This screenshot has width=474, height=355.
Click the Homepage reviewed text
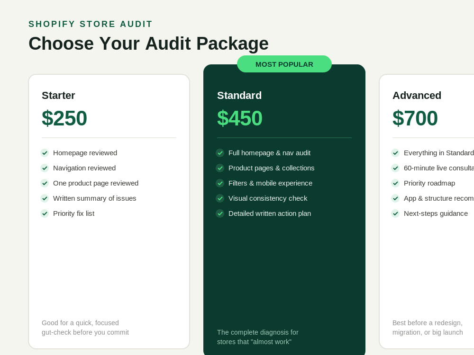[85, 153]
